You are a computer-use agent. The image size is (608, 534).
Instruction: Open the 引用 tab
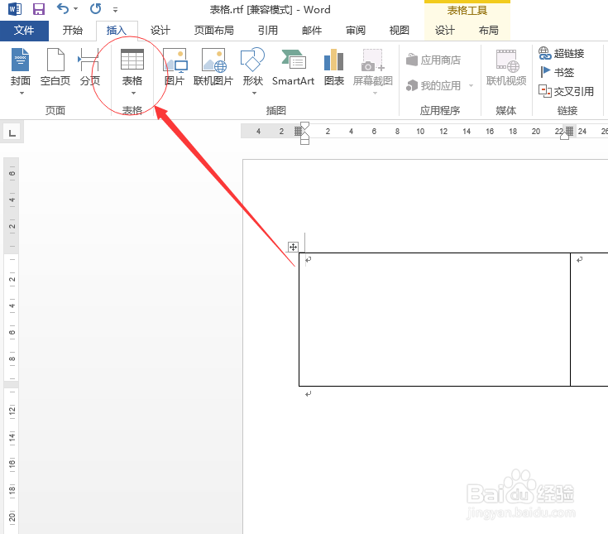coord(268,31)
